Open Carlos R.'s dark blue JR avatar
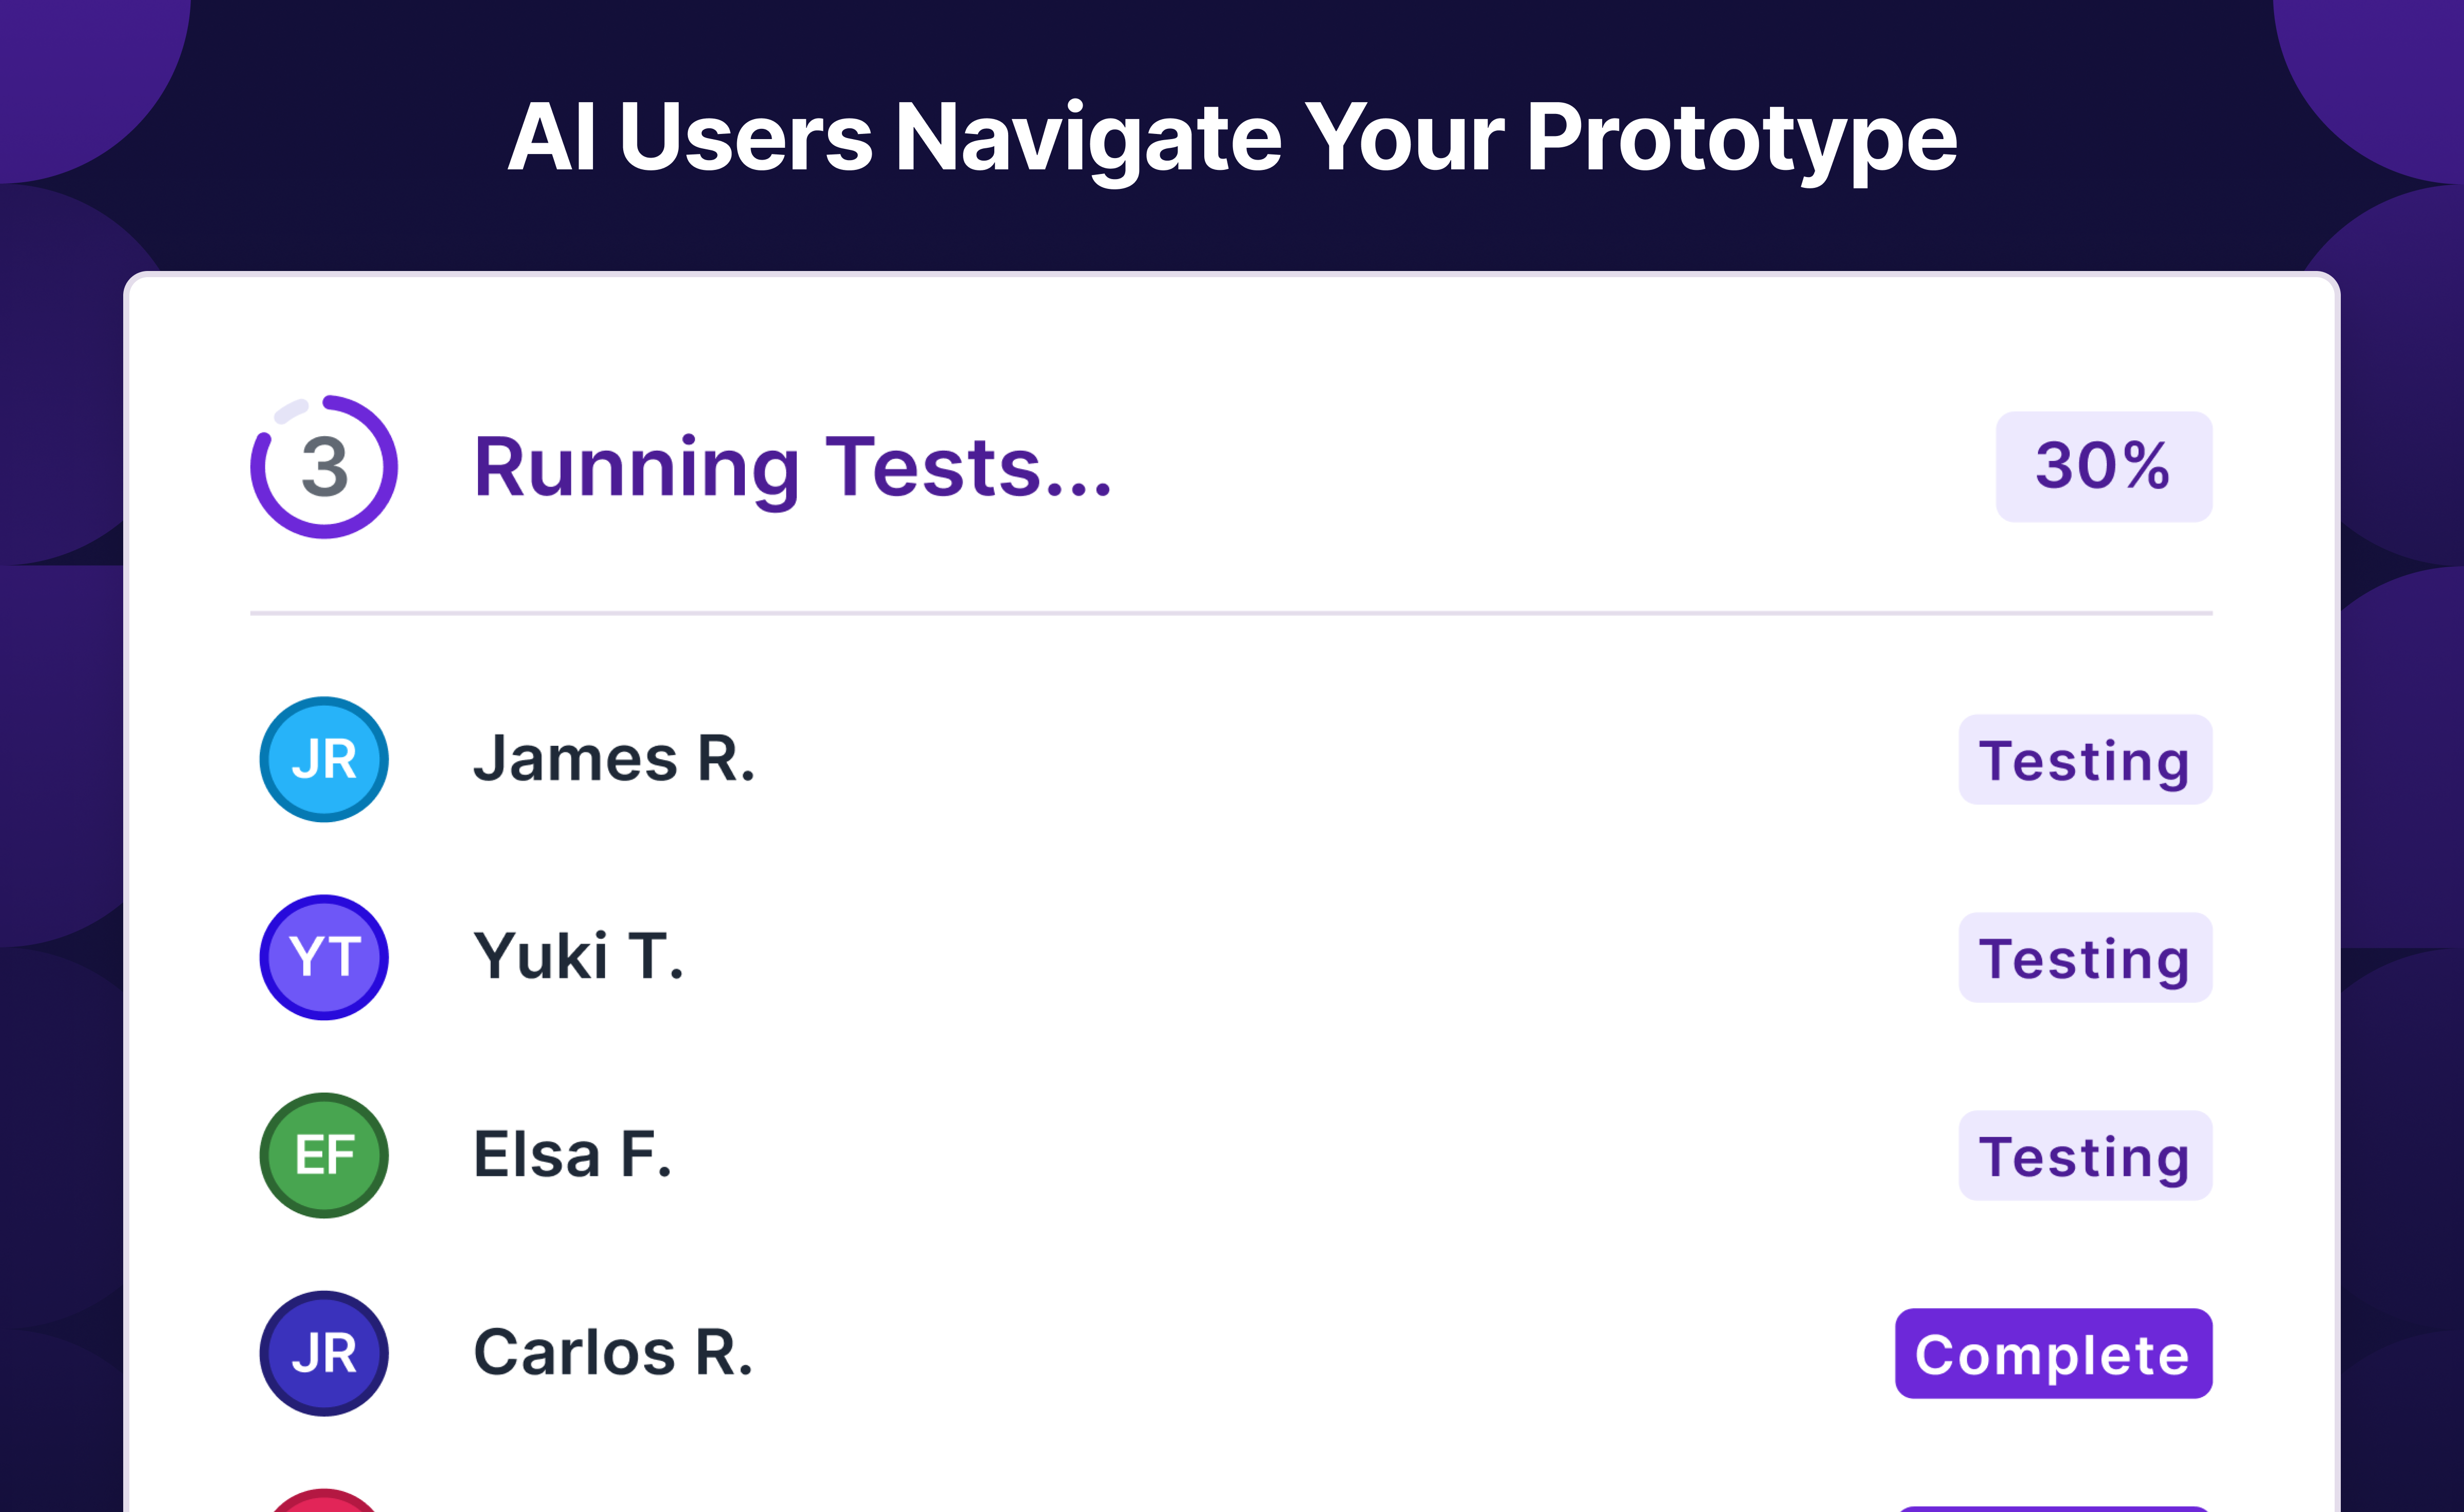Screen dimensions: 2464x1512 pyautogui.click(x=323, y=1353)
